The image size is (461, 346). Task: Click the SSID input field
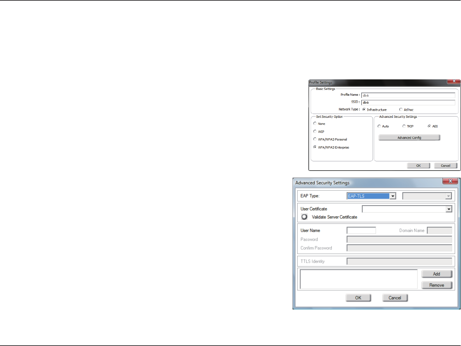[408, 102]
